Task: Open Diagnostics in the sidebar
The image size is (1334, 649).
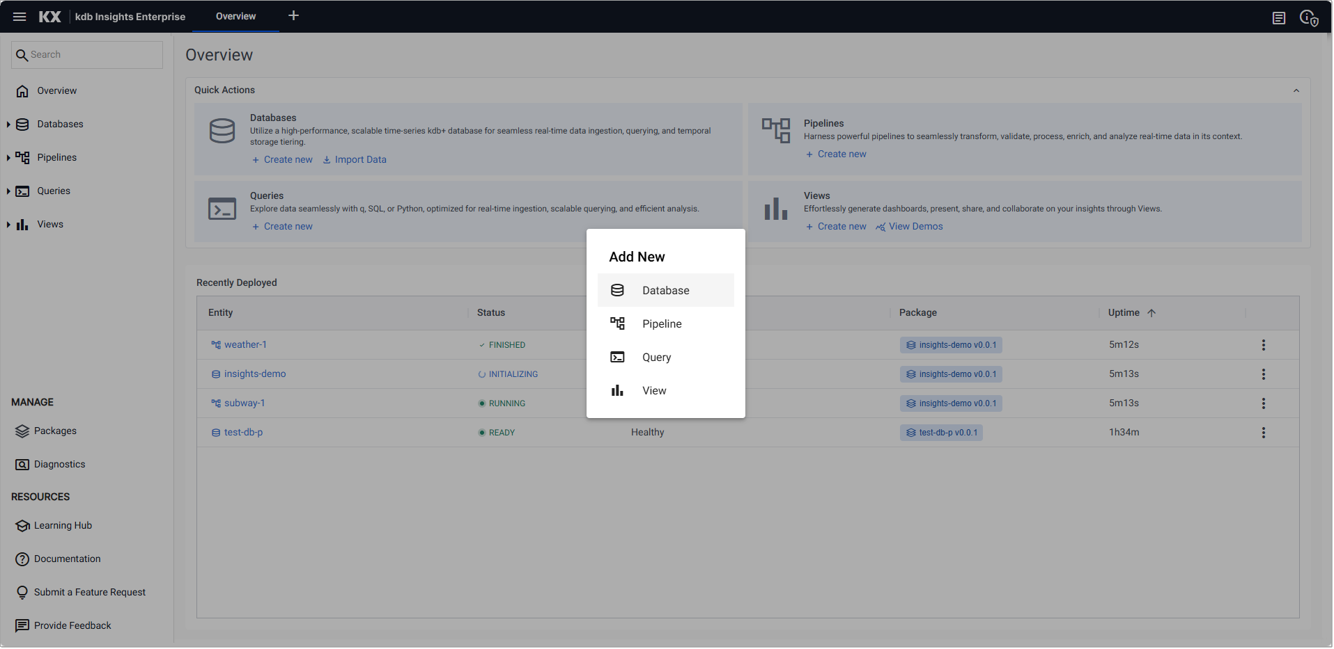Action: click(x=59, y=465)
